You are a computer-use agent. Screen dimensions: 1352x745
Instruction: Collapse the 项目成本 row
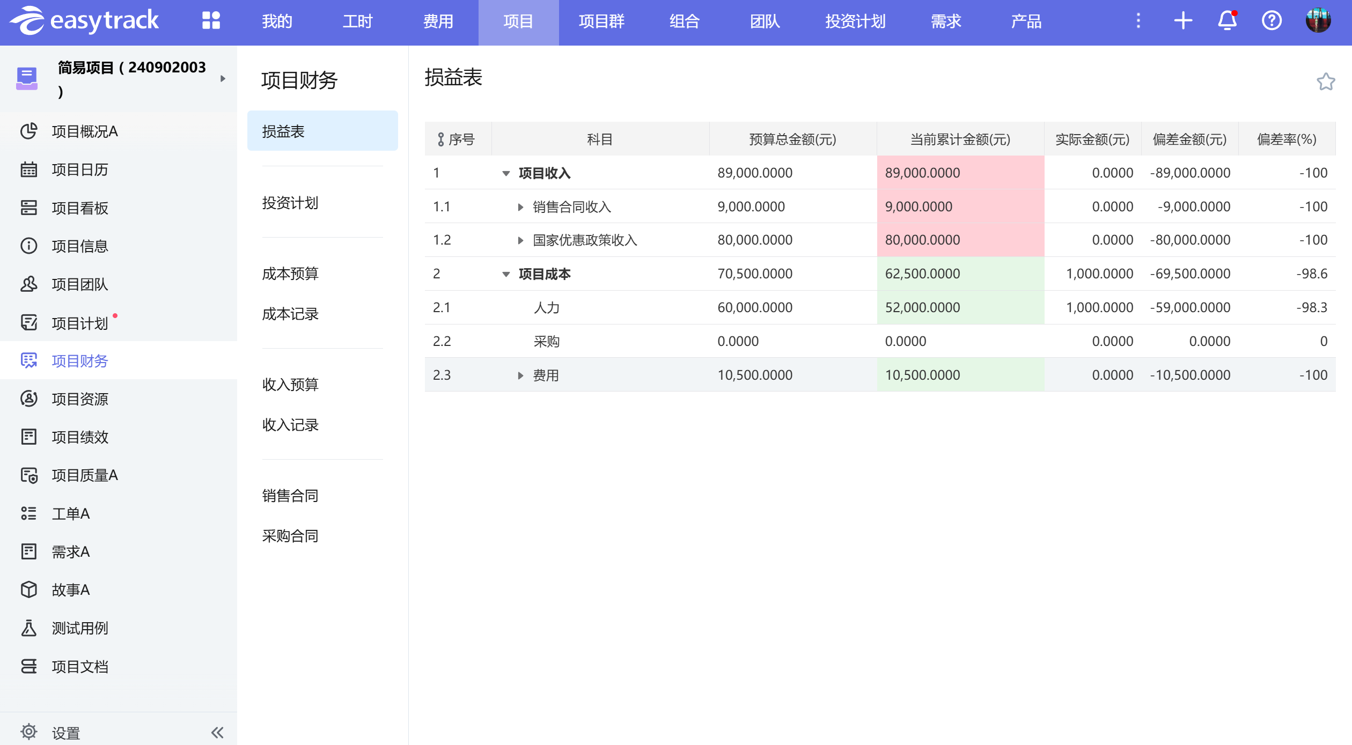pos(506,274)
